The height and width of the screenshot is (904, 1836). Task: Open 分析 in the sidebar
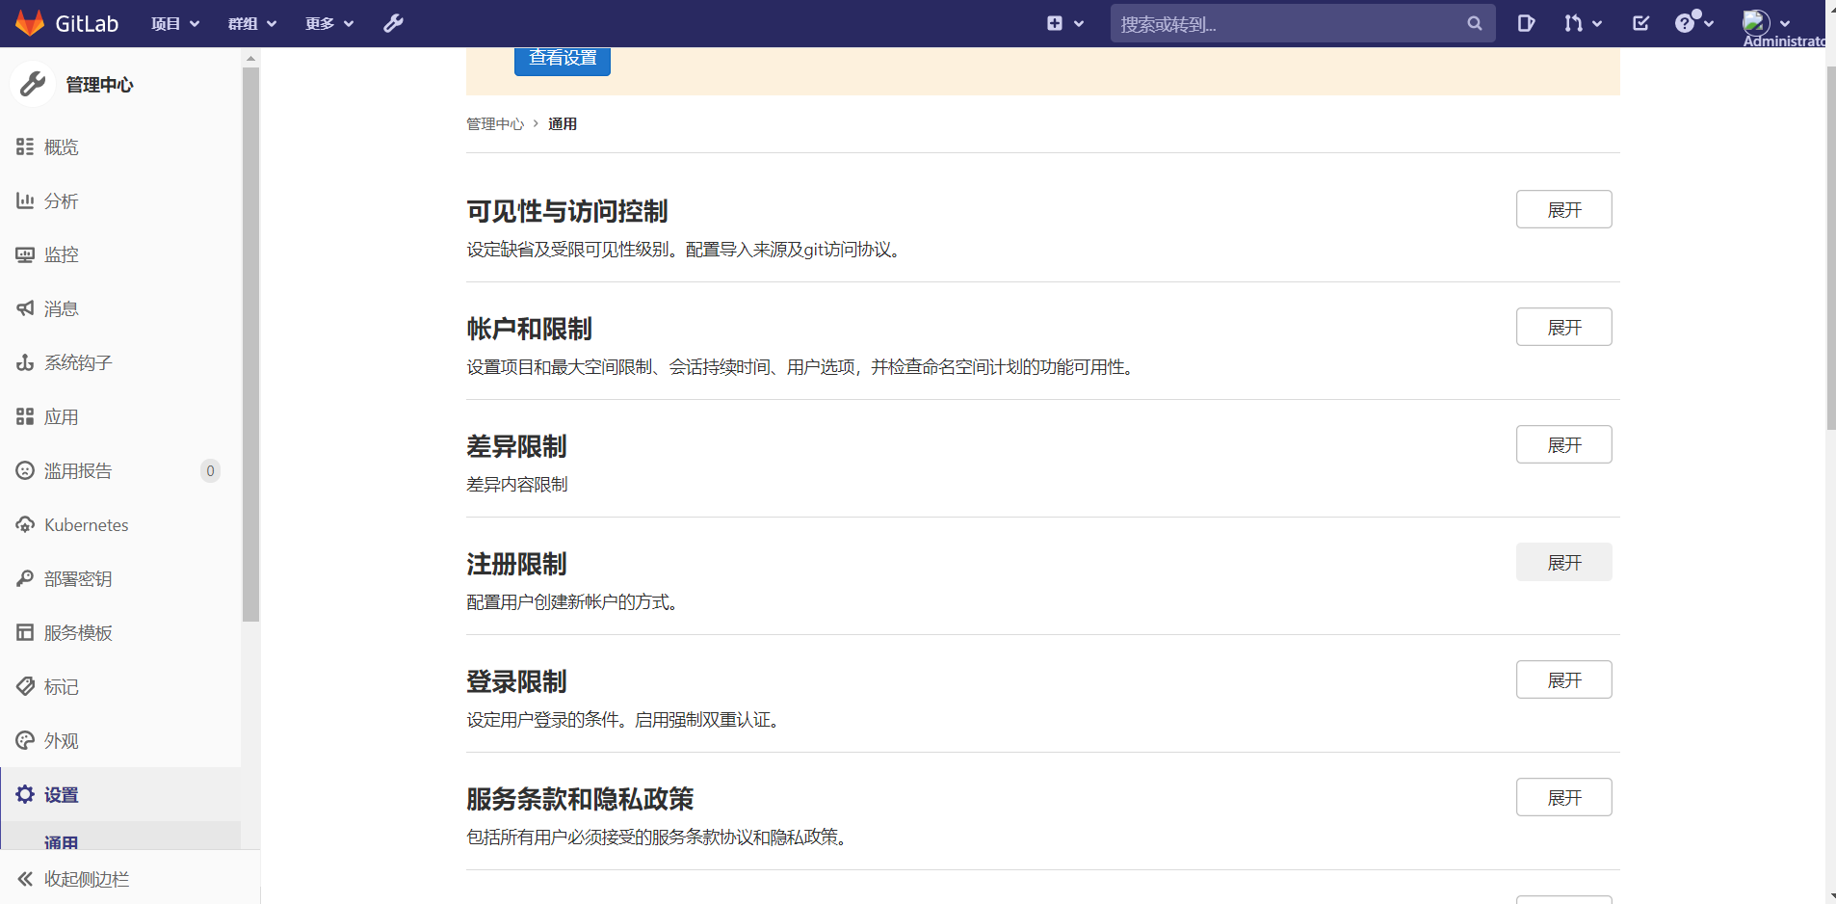point(120,200)
